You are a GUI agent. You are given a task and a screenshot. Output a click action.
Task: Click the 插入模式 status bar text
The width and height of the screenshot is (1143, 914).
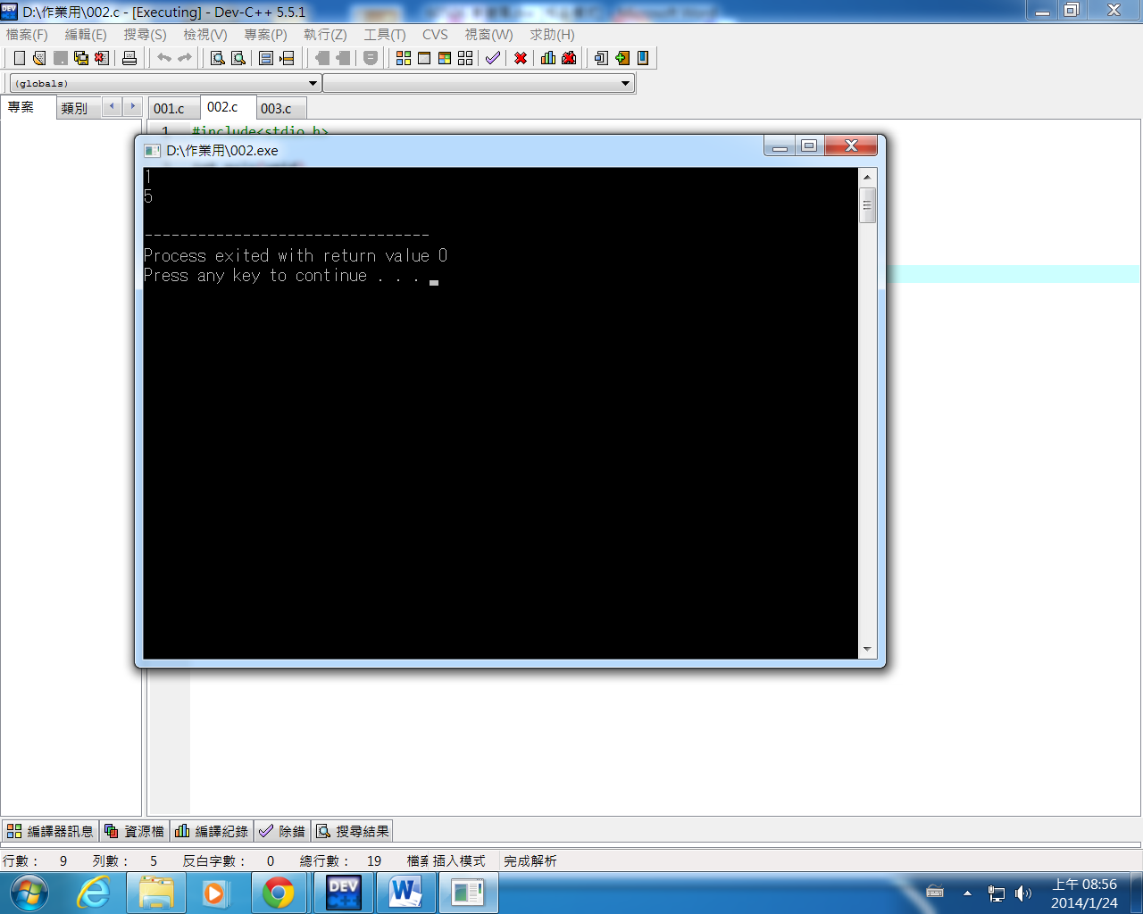[459, 861]
